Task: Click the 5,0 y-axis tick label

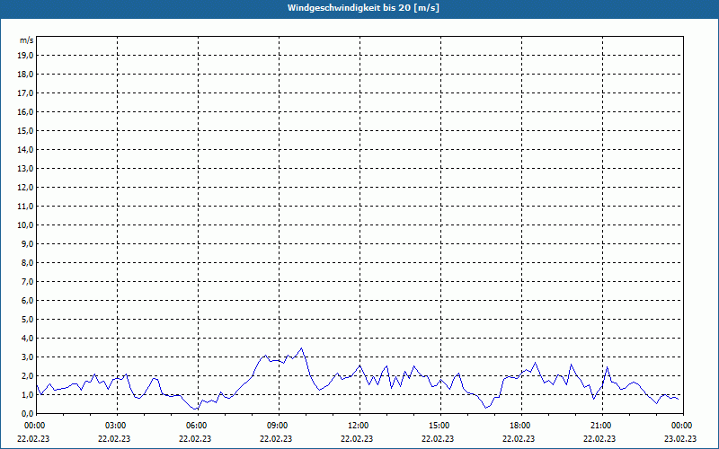Action: 27,320
